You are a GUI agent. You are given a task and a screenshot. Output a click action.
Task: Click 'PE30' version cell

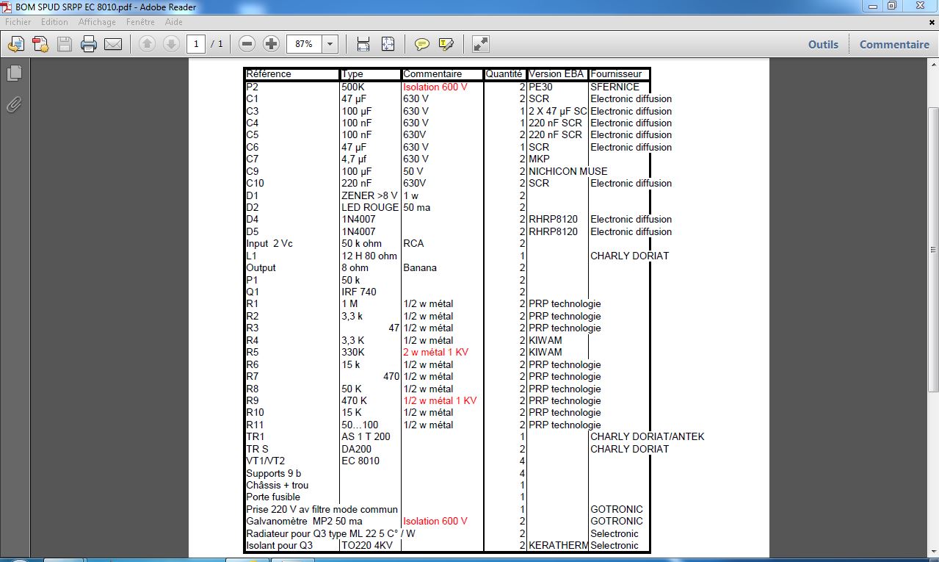[540, 87]
